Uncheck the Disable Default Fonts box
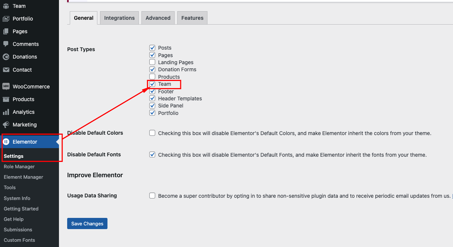Screen dimensions: 453x247 click(x=152, y=155)
